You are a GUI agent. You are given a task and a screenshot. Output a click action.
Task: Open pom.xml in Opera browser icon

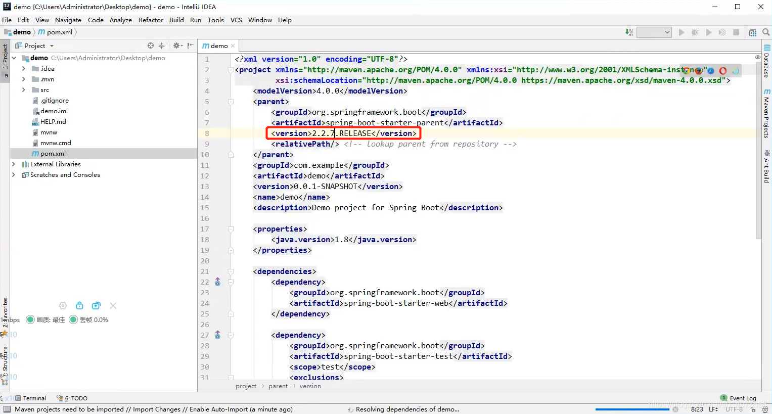pyautogui.click(x=723, y=71)
